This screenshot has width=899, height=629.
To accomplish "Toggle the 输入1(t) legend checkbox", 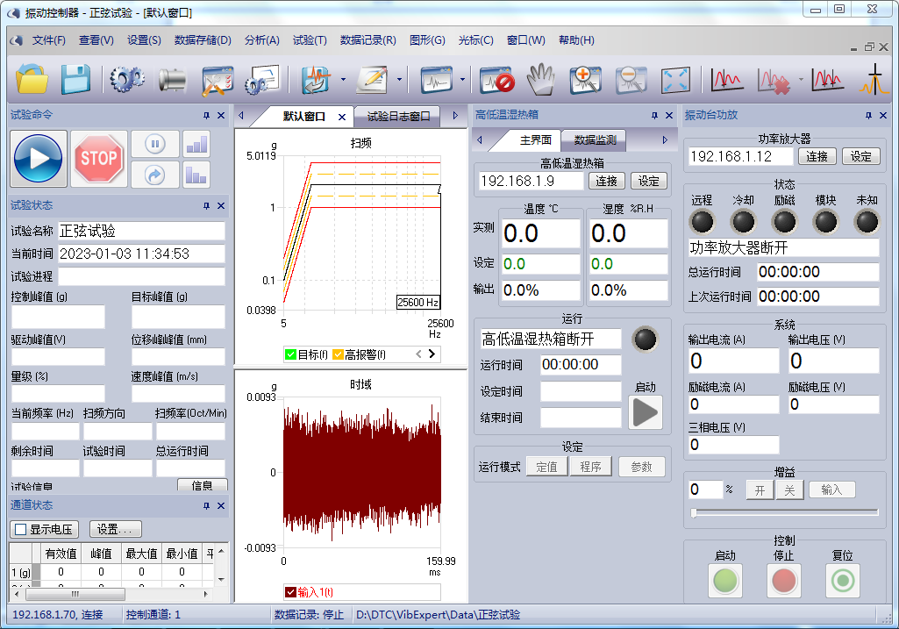I will pyautogui.click(x=290, y=592).
